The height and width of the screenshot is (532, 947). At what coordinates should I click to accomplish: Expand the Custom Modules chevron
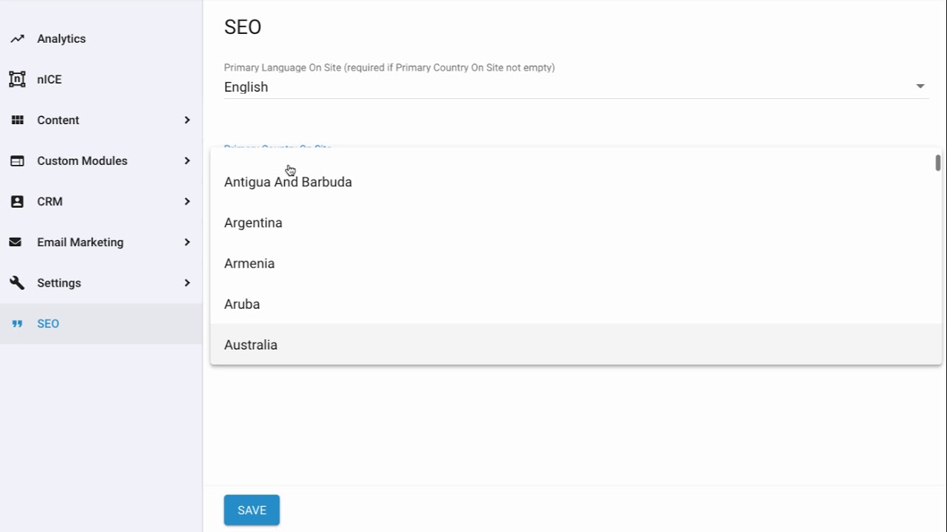click(x=187, y=160)
